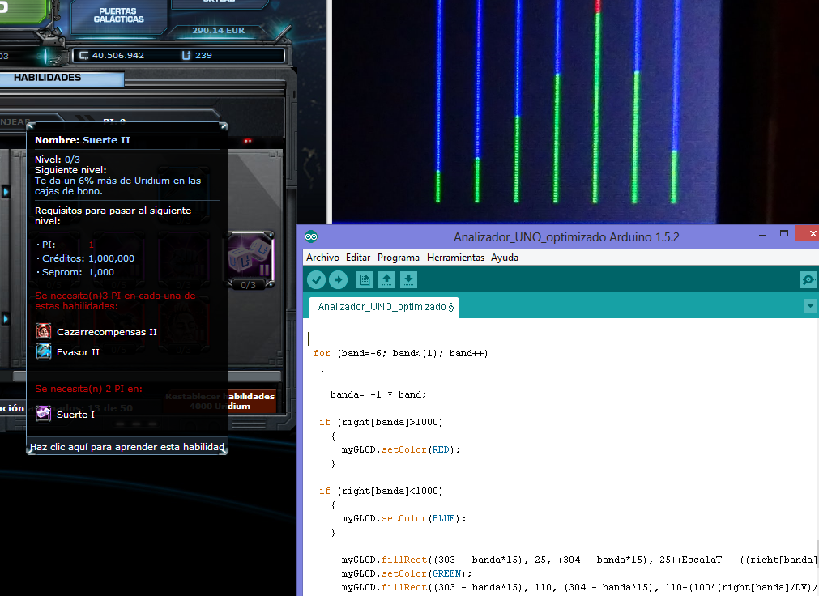The width and height of the screenshot is (819, 596).
Task: Click the 'myGLCD.setColor(RED);' line
Action: point(401,449)
